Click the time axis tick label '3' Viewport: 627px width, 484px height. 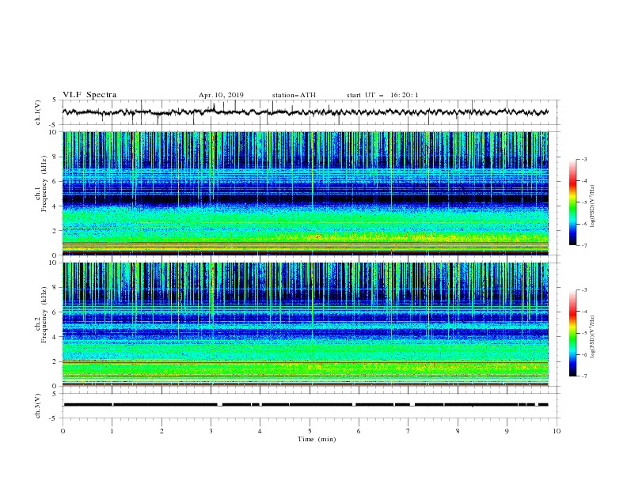[211, 431]
